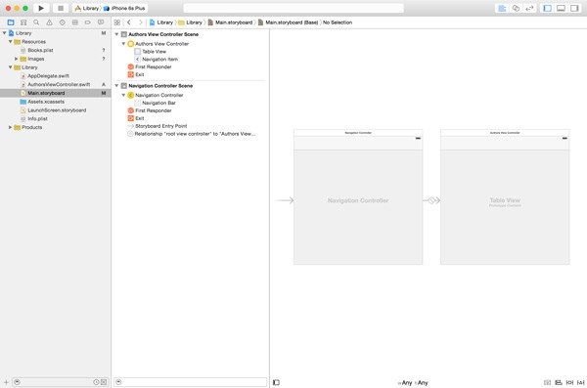Show the Project navigator
The image size is (587, 388).
pos(11,22)
